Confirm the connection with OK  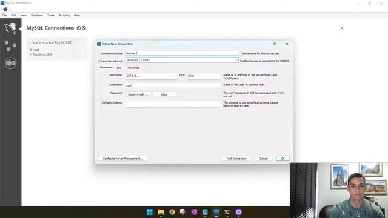[x=283, y=159]
